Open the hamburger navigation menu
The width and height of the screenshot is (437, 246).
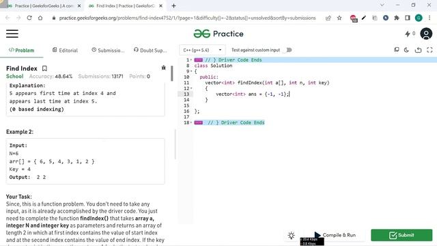[x=12, y=33]
